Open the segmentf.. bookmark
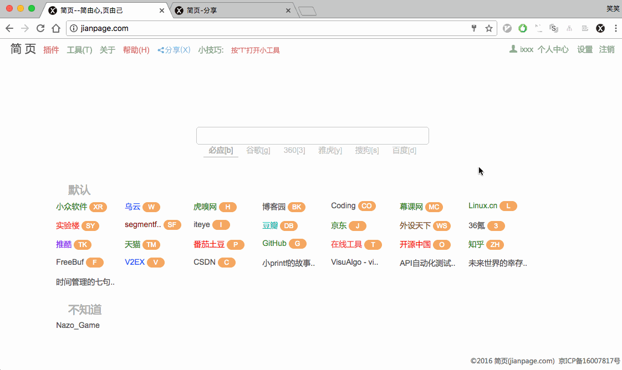The width and height of the screenshot is (622, 370). point(143,225)
